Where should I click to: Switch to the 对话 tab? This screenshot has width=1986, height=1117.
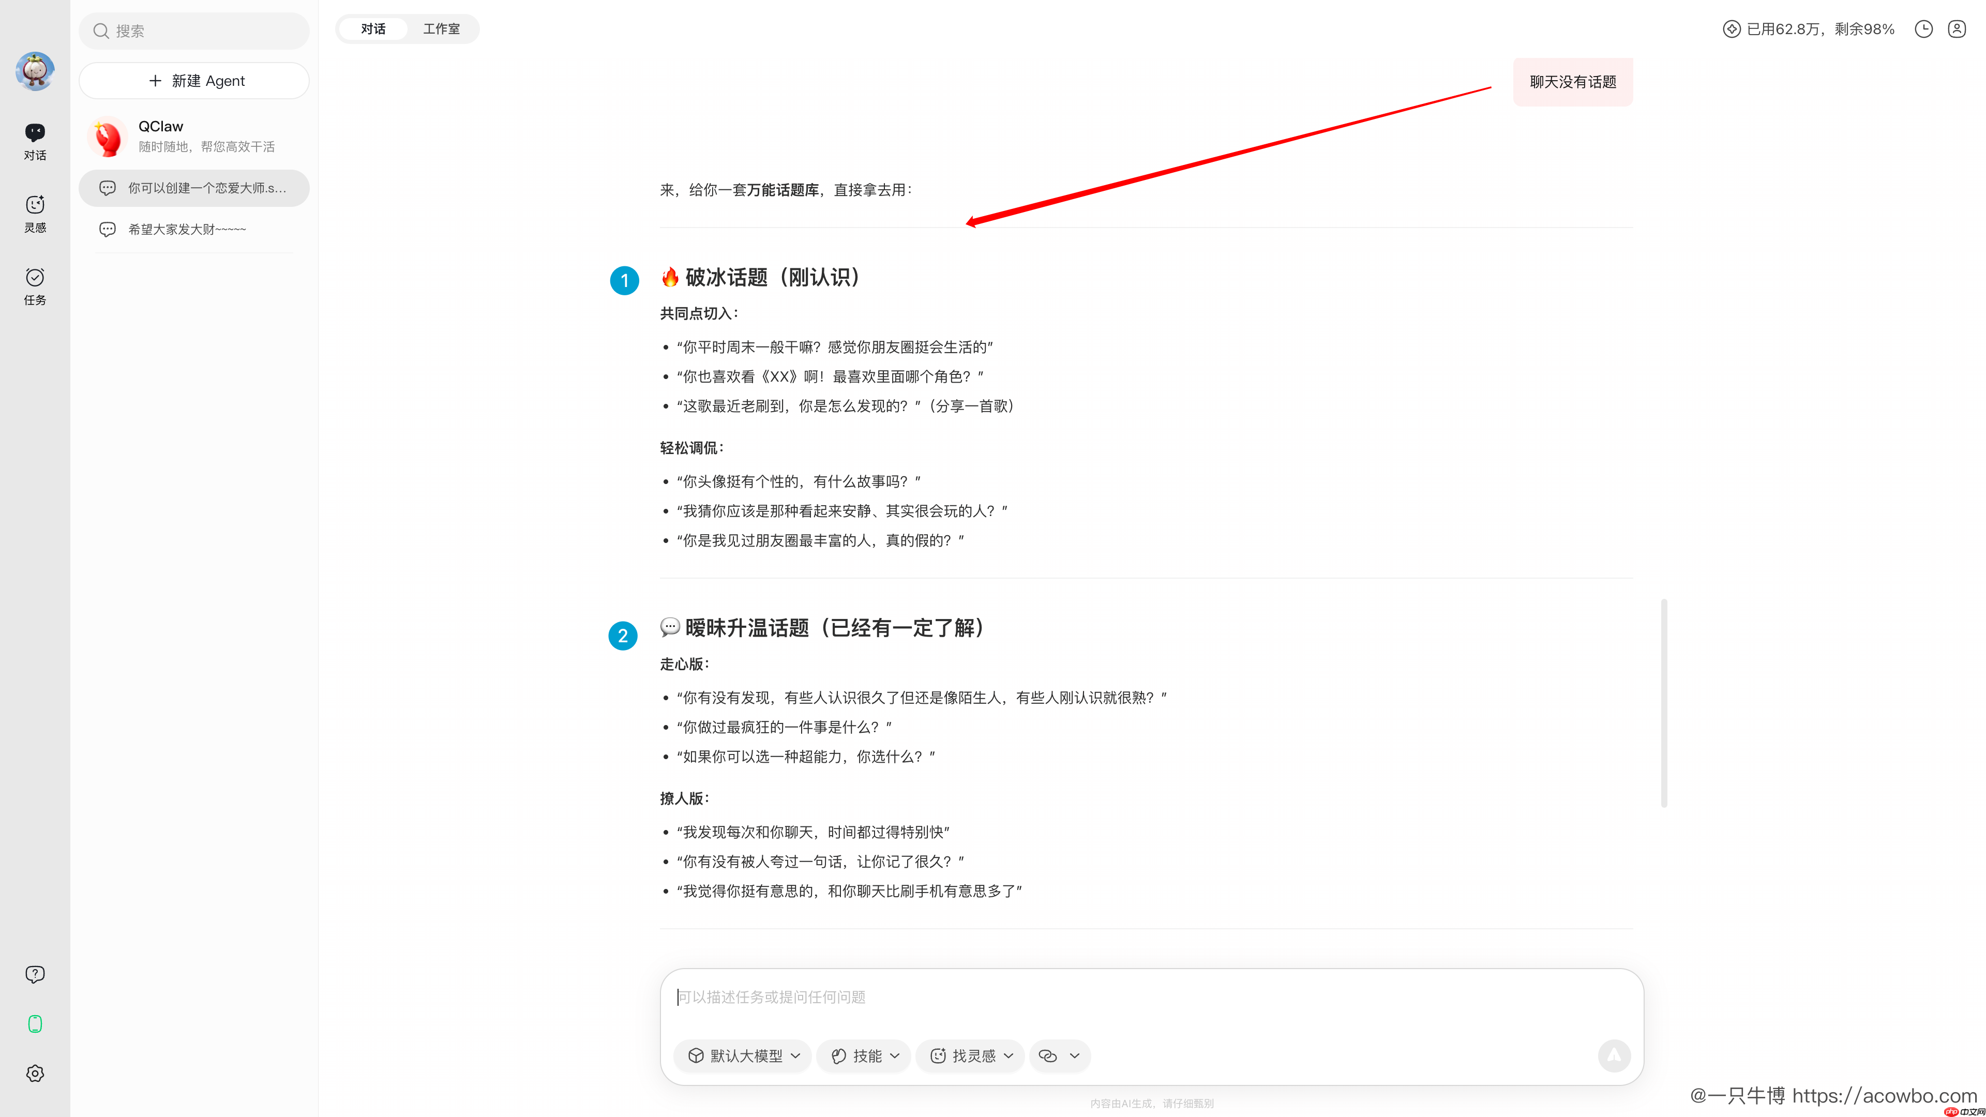[x=373, y=29]
